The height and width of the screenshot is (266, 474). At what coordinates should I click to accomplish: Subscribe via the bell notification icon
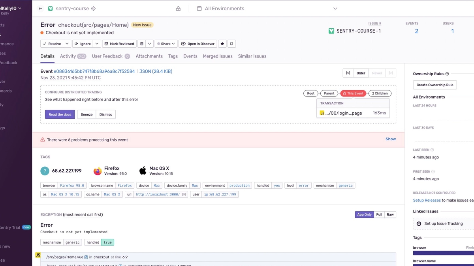[231, 43]
